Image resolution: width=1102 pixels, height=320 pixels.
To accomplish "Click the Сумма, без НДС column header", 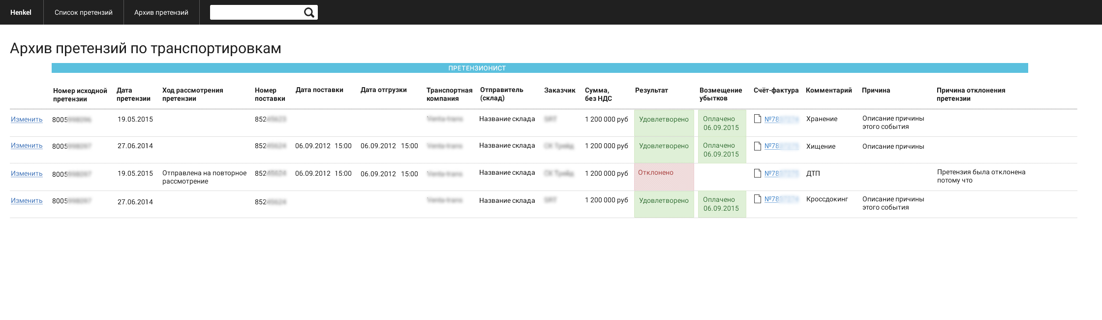I will tap(598, 94).
